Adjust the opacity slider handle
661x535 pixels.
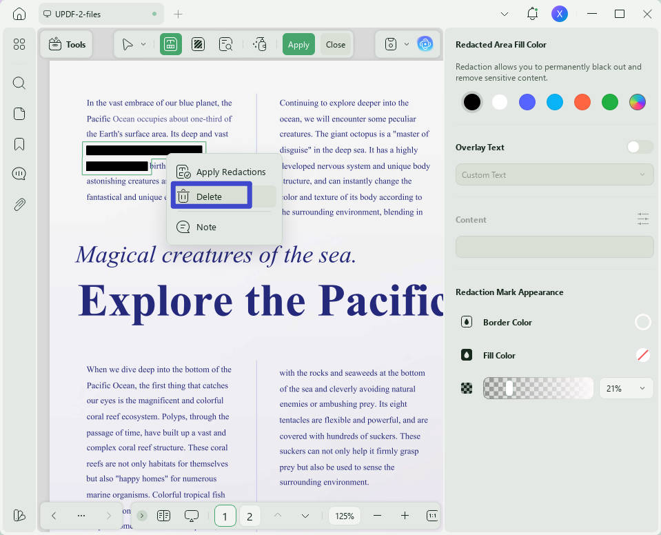pos(509,388)
